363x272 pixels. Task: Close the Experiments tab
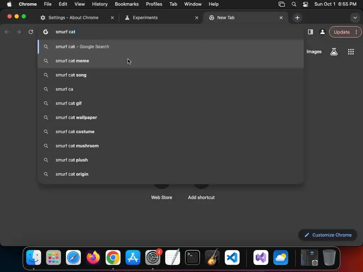(x=196, y=18)
